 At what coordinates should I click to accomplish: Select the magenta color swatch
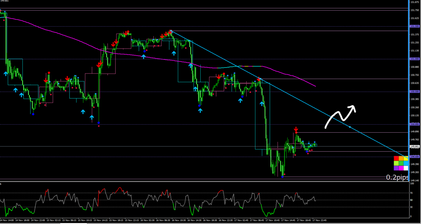(x=401, y=168)
